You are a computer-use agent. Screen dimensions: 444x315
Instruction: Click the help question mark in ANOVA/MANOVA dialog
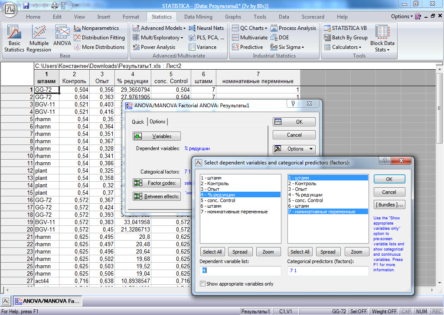coord(293,104)
